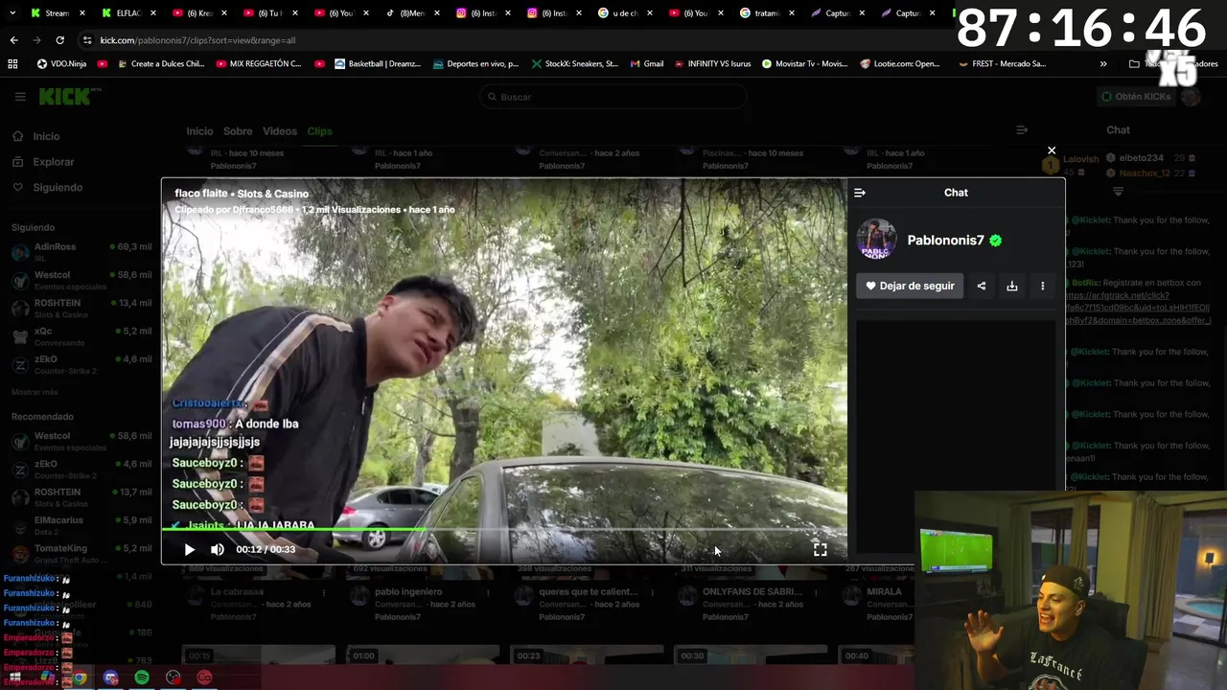Switch to the (8)Men TikTok tab

pyautogui.click(x=412, y=13)
